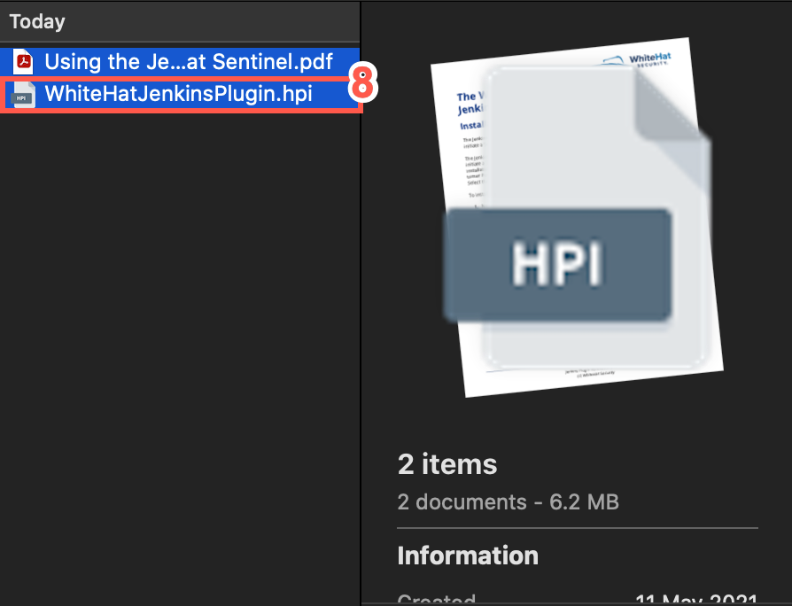Click the Created label in Information
The image size is (792, 606).
[x=436, y=599]
